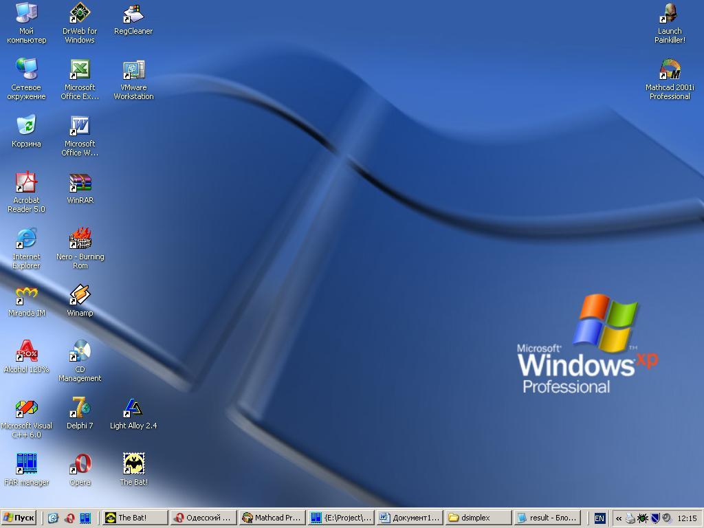Switch to The Bat! taskbar button
Image resolution: width=704 pixels, height=528 pixels.
135,518
